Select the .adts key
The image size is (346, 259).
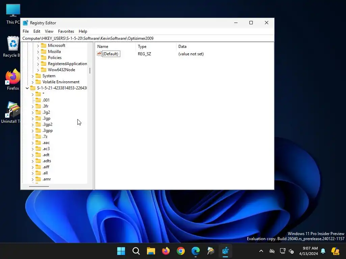[47, 161]
